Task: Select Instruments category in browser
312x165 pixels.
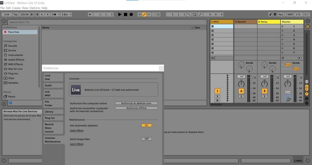Action: 15,55
